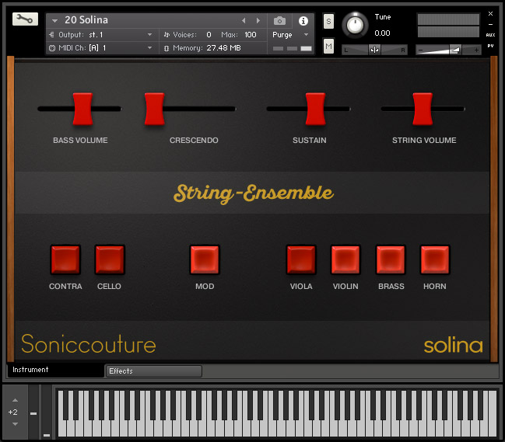The image size is (505, 442).
Task: Click the pitch bend wheel beside keyboard
Action: coord(33,412)
